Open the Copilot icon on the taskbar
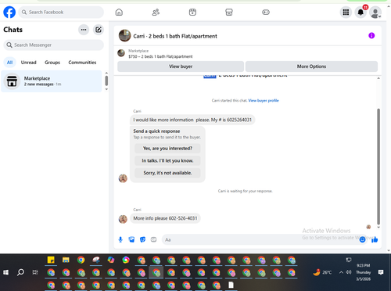Viewport: 391px width, 291px height. click(x=111, y=260)
